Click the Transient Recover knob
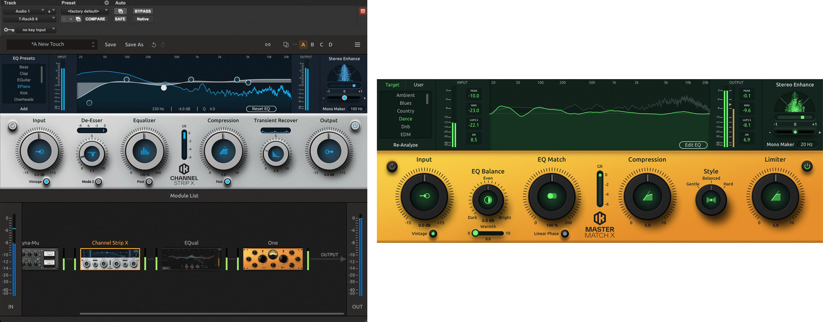Viewport: 823px width, 322px height. click(x=275, y=153)
